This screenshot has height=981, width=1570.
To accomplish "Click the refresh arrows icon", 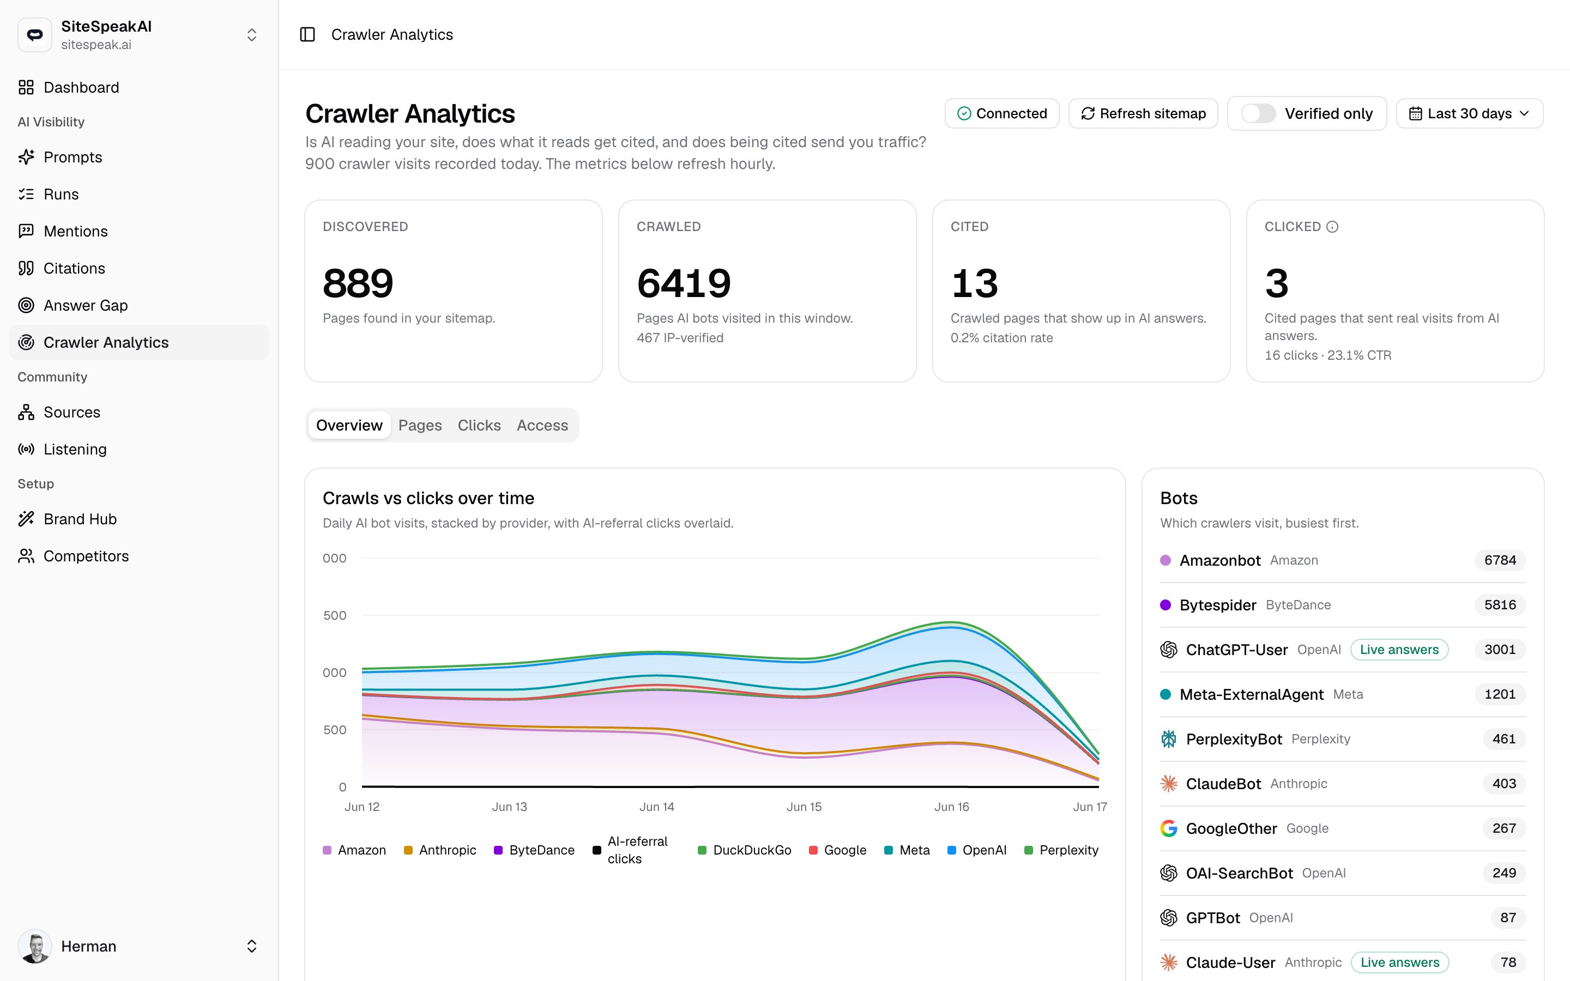I will [x=1088, y=113].
